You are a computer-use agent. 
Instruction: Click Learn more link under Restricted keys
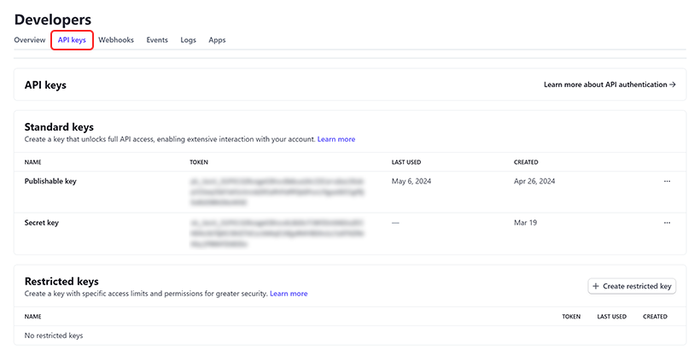pos(289,294)
